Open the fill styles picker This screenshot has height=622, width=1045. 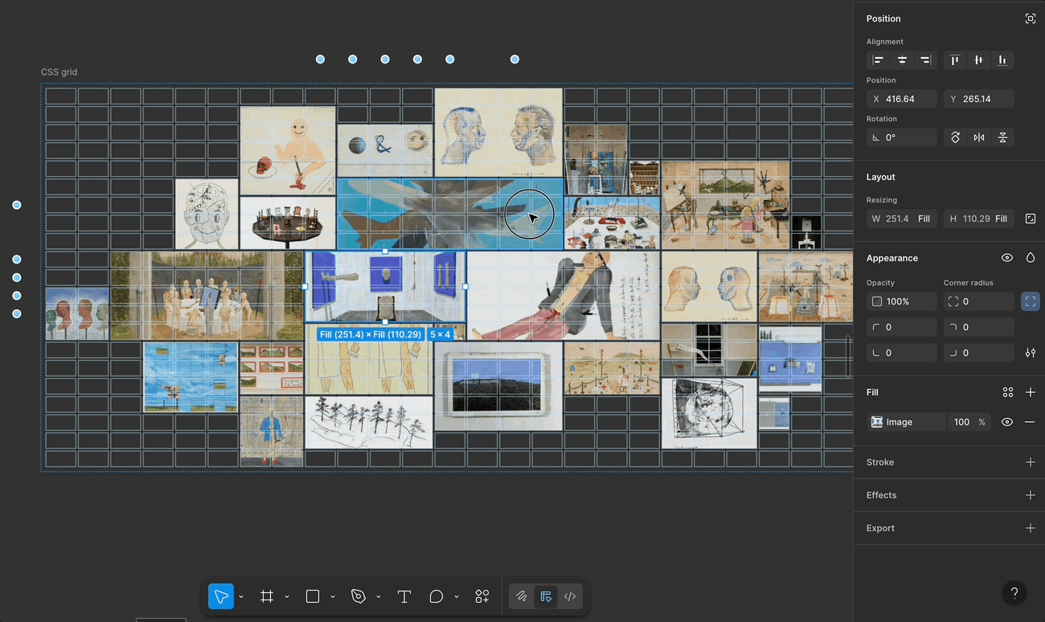coord(1008,392)
